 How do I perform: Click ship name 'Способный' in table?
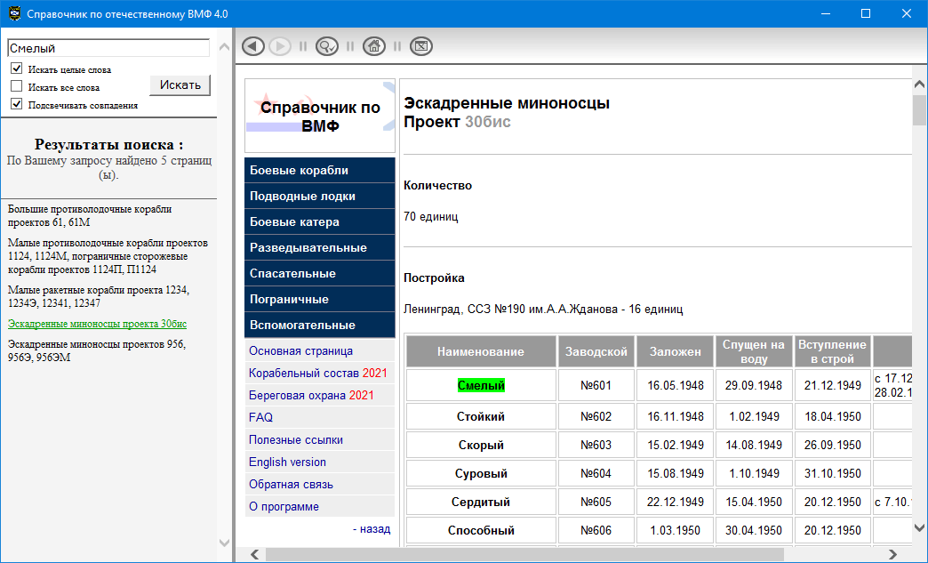[x=481, y=530]
